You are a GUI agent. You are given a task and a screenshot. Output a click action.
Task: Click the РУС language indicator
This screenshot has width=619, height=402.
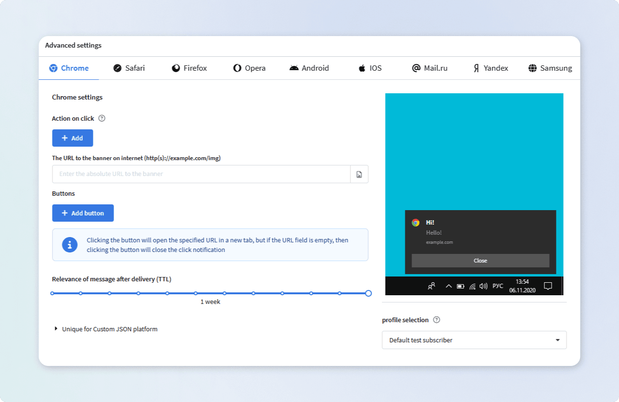[x=498, y=286]
